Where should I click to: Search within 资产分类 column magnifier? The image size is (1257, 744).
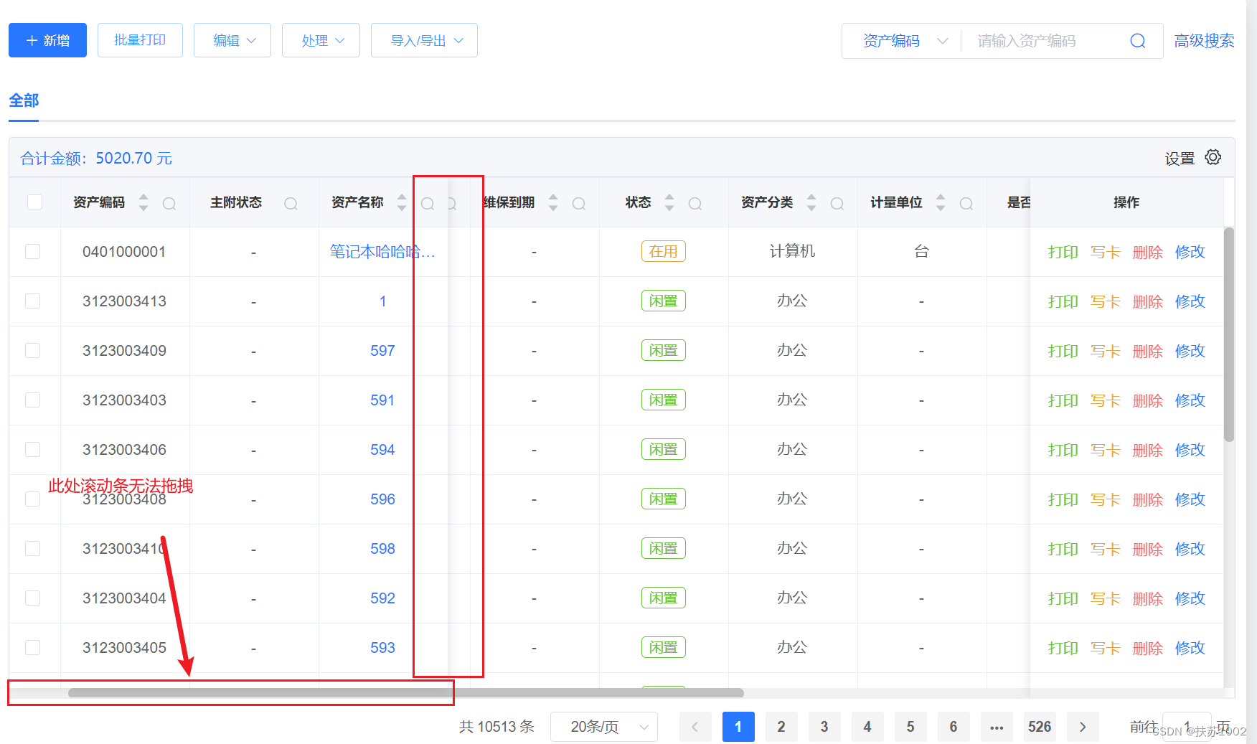click(x=837, y=204)
